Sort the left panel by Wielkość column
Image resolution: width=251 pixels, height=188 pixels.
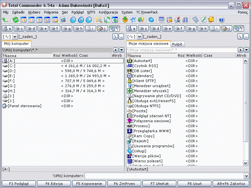pos(69,55)
